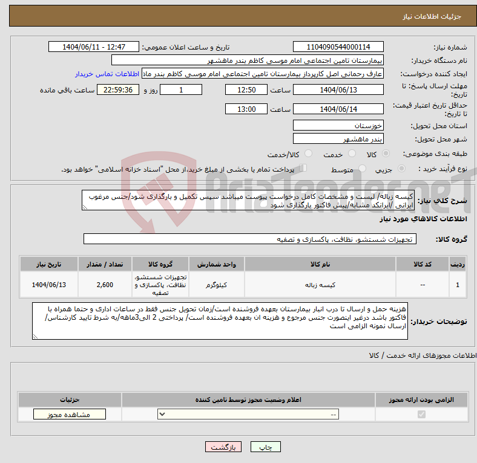The width and height of the screenshot is (477, 463).
Task: Click the remaining time 22:59:36 field
Action: pos(118,89)
